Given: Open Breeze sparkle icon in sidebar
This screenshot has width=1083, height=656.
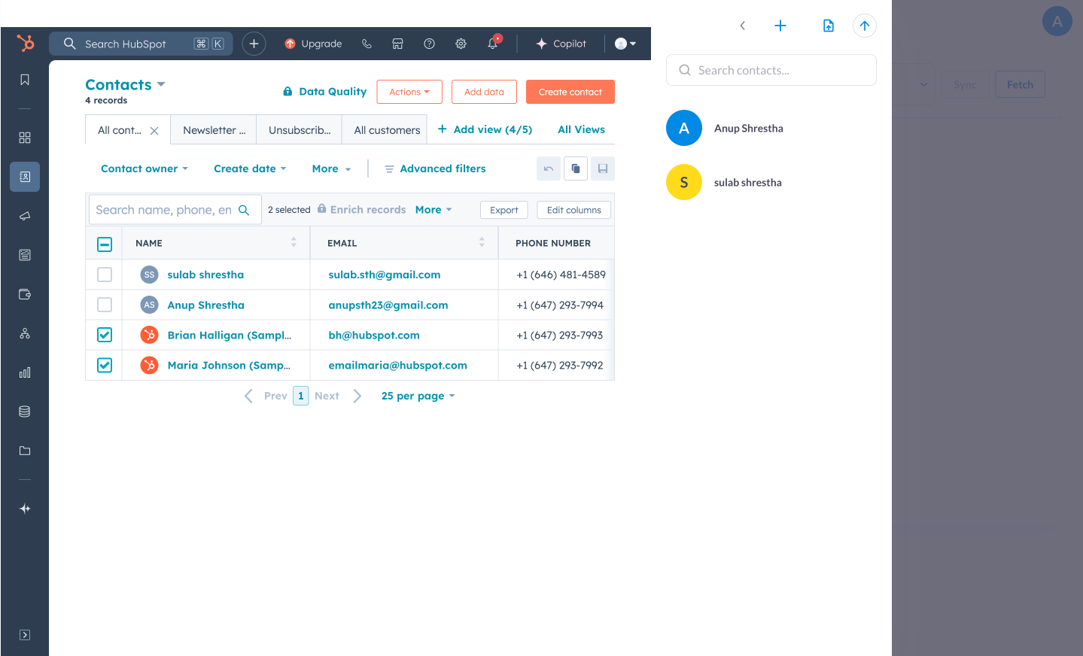Looking at the screenshot, I should pos(25,509).
